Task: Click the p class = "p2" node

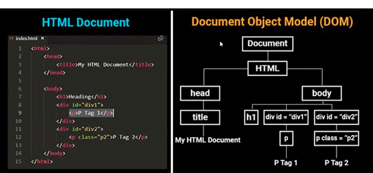Action: (x=336, y=138)
